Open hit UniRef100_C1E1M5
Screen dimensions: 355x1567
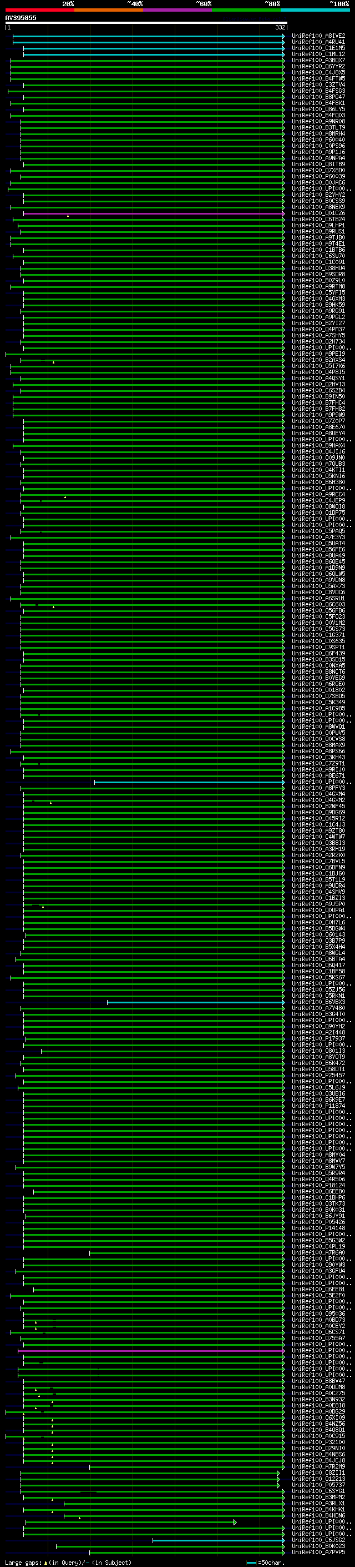318,48
